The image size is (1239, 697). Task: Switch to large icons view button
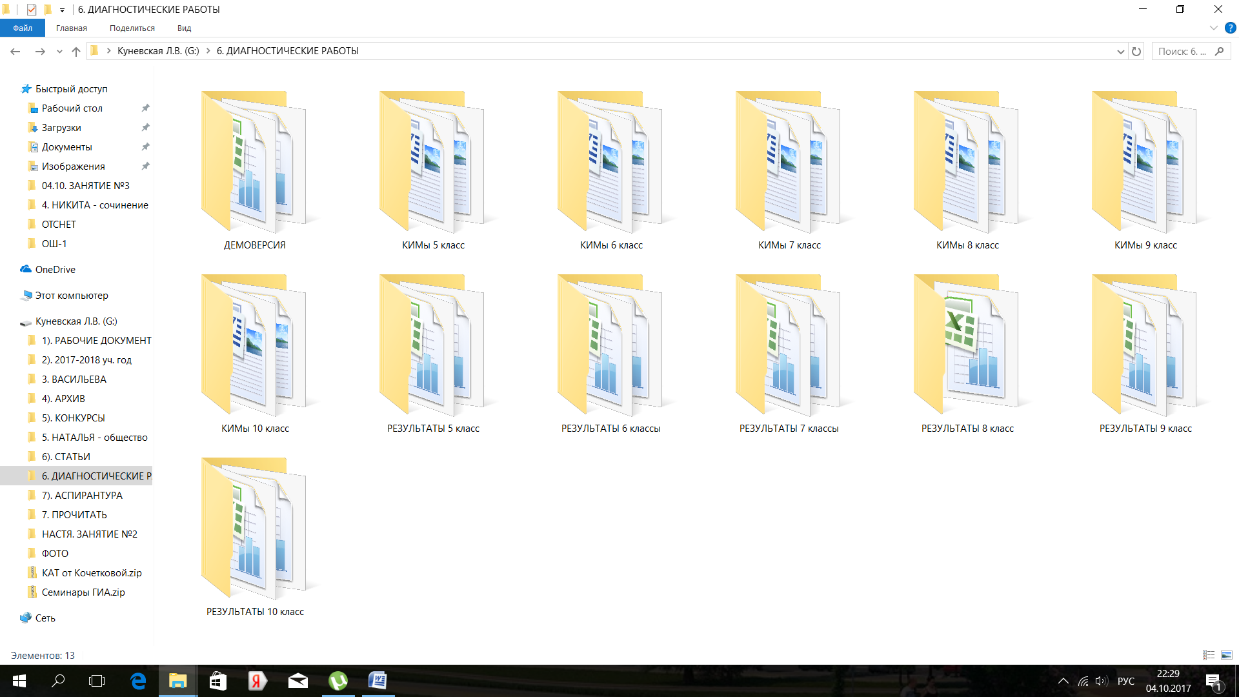pyautogui.click(x=1227, y=655)
